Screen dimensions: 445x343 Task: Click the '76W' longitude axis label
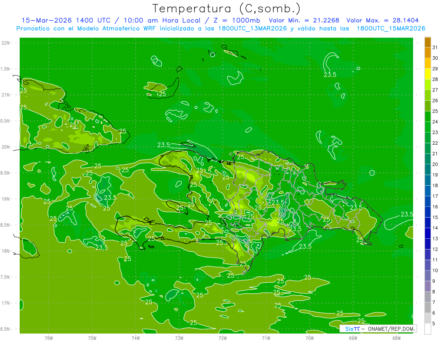coord(49,338)
